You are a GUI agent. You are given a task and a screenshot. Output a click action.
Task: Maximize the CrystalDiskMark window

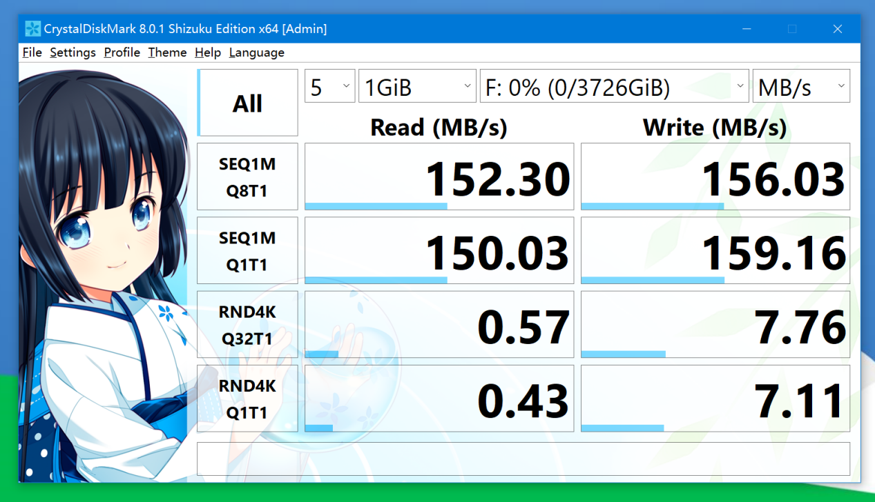[x=792, y=29]
